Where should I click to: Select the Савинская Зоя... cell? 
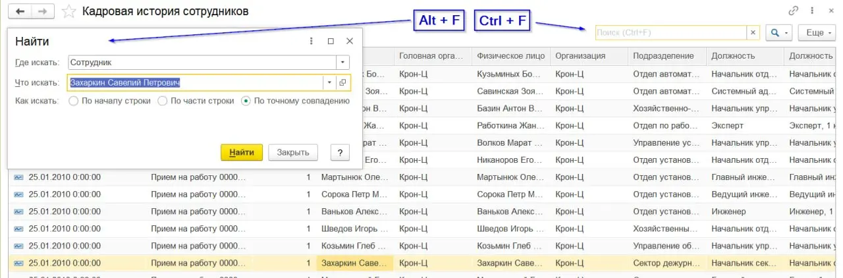pyautogui.click(x=510, y=91)
